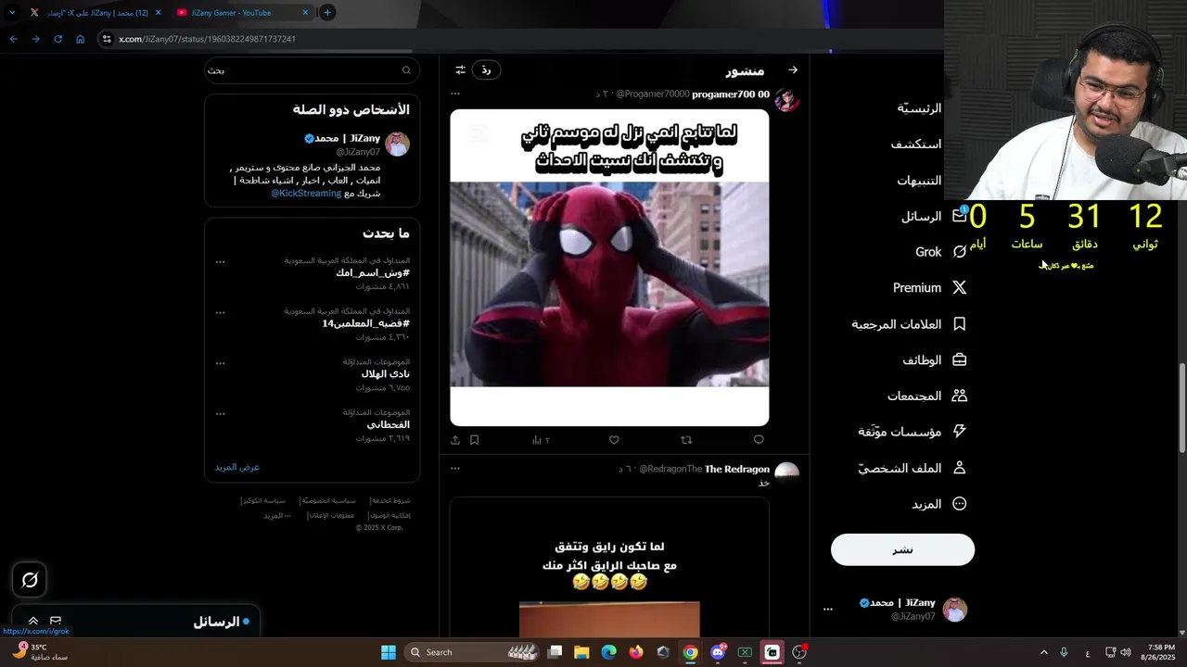
Task: Like the Spider-Man meme post
Action: point(614,440)
